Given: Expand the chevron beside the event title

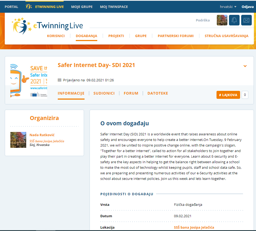Looking at the screenshot, I should 245,66.
